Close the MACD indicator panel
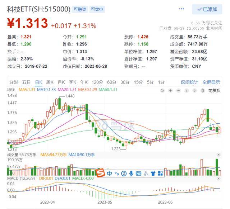230x209 pixels. (x=218, y=179)
